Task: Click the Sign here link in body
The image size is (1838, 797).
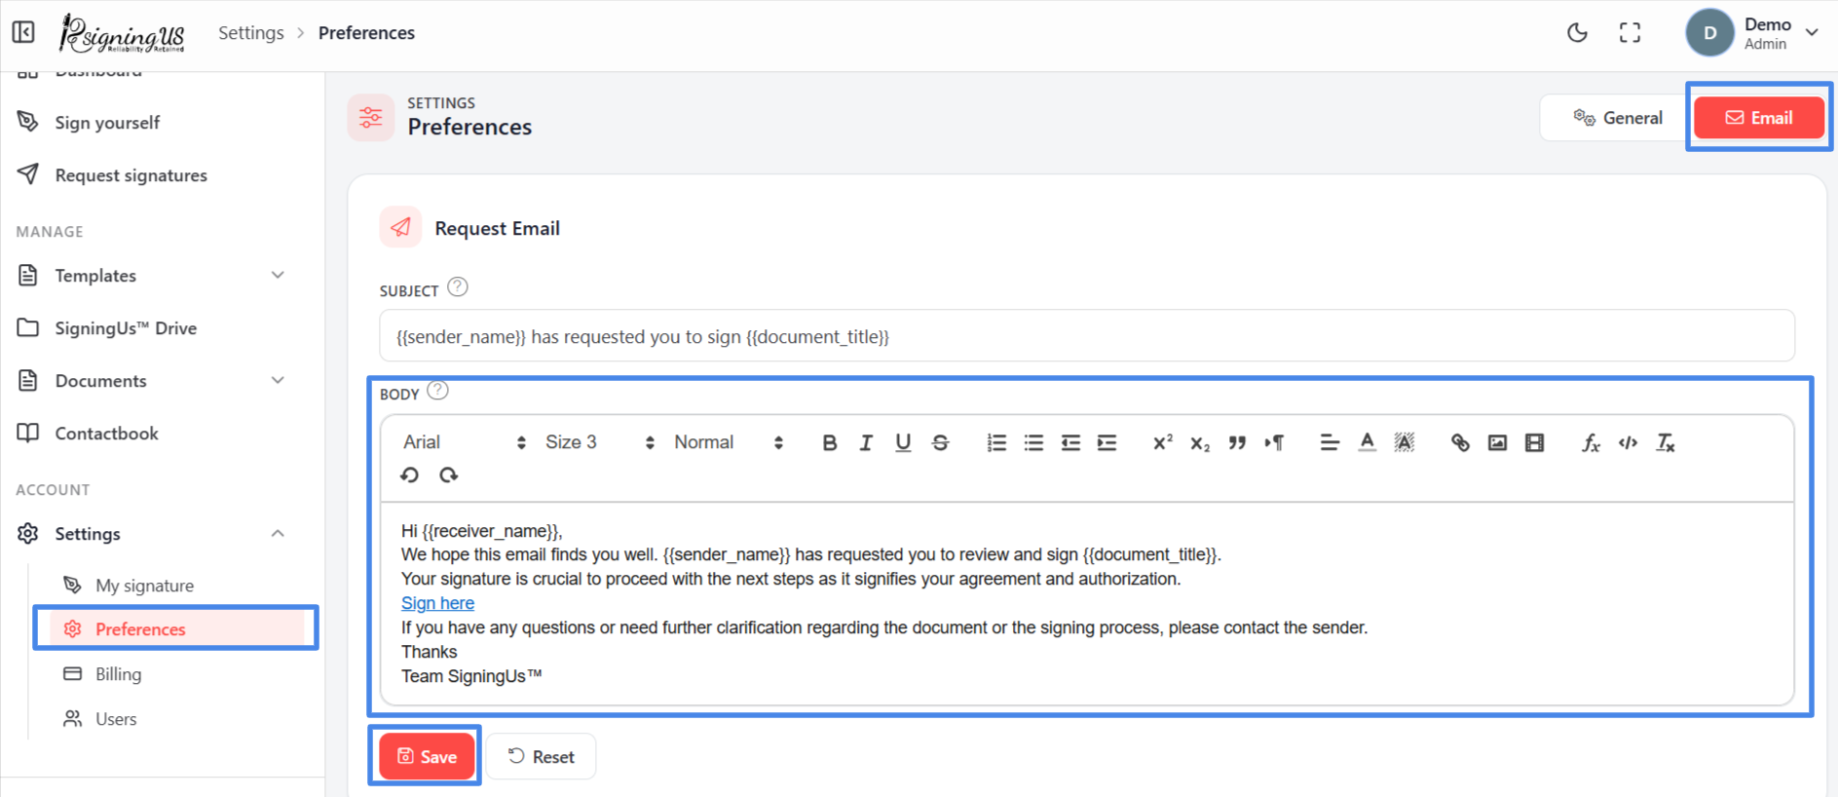Action: coord(437,603)
